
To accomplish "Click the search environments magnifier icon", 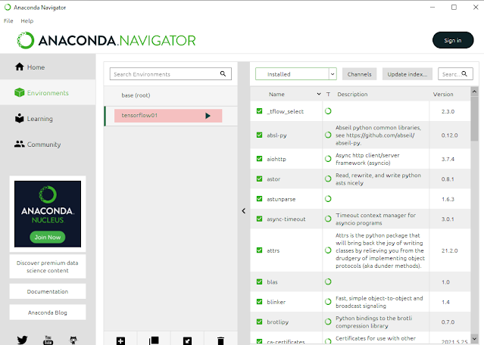I will coord(223,73).
